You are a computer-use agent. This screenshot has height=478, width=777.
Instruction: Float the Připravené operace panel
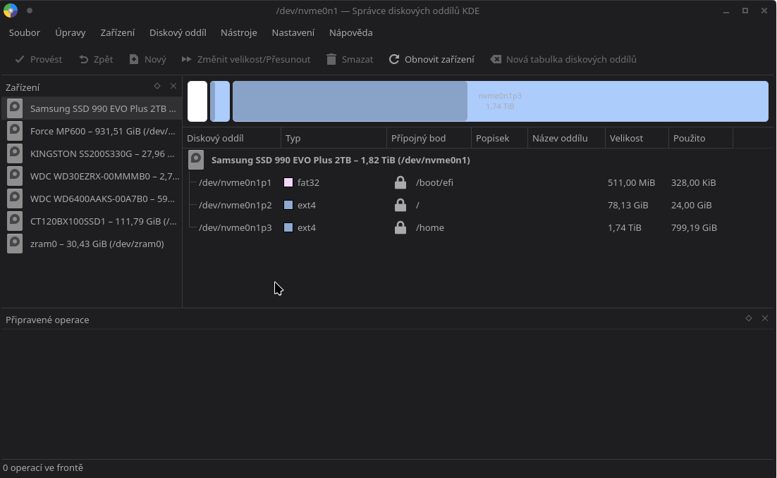coord(749,318)
